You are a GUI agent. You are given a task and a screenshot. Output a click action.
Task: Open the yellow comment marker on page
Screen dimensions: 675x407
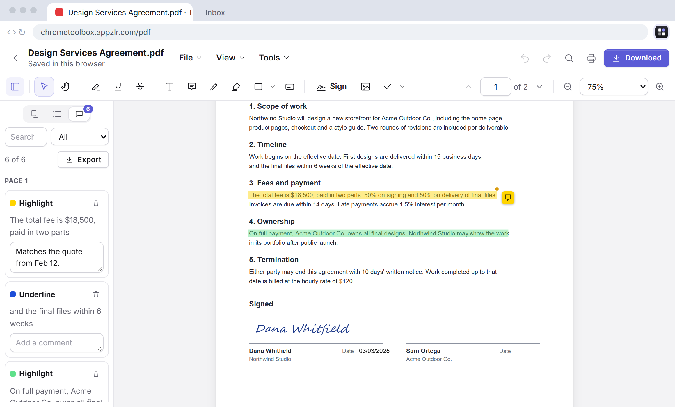pyautogui.click(x=508, y=198)
